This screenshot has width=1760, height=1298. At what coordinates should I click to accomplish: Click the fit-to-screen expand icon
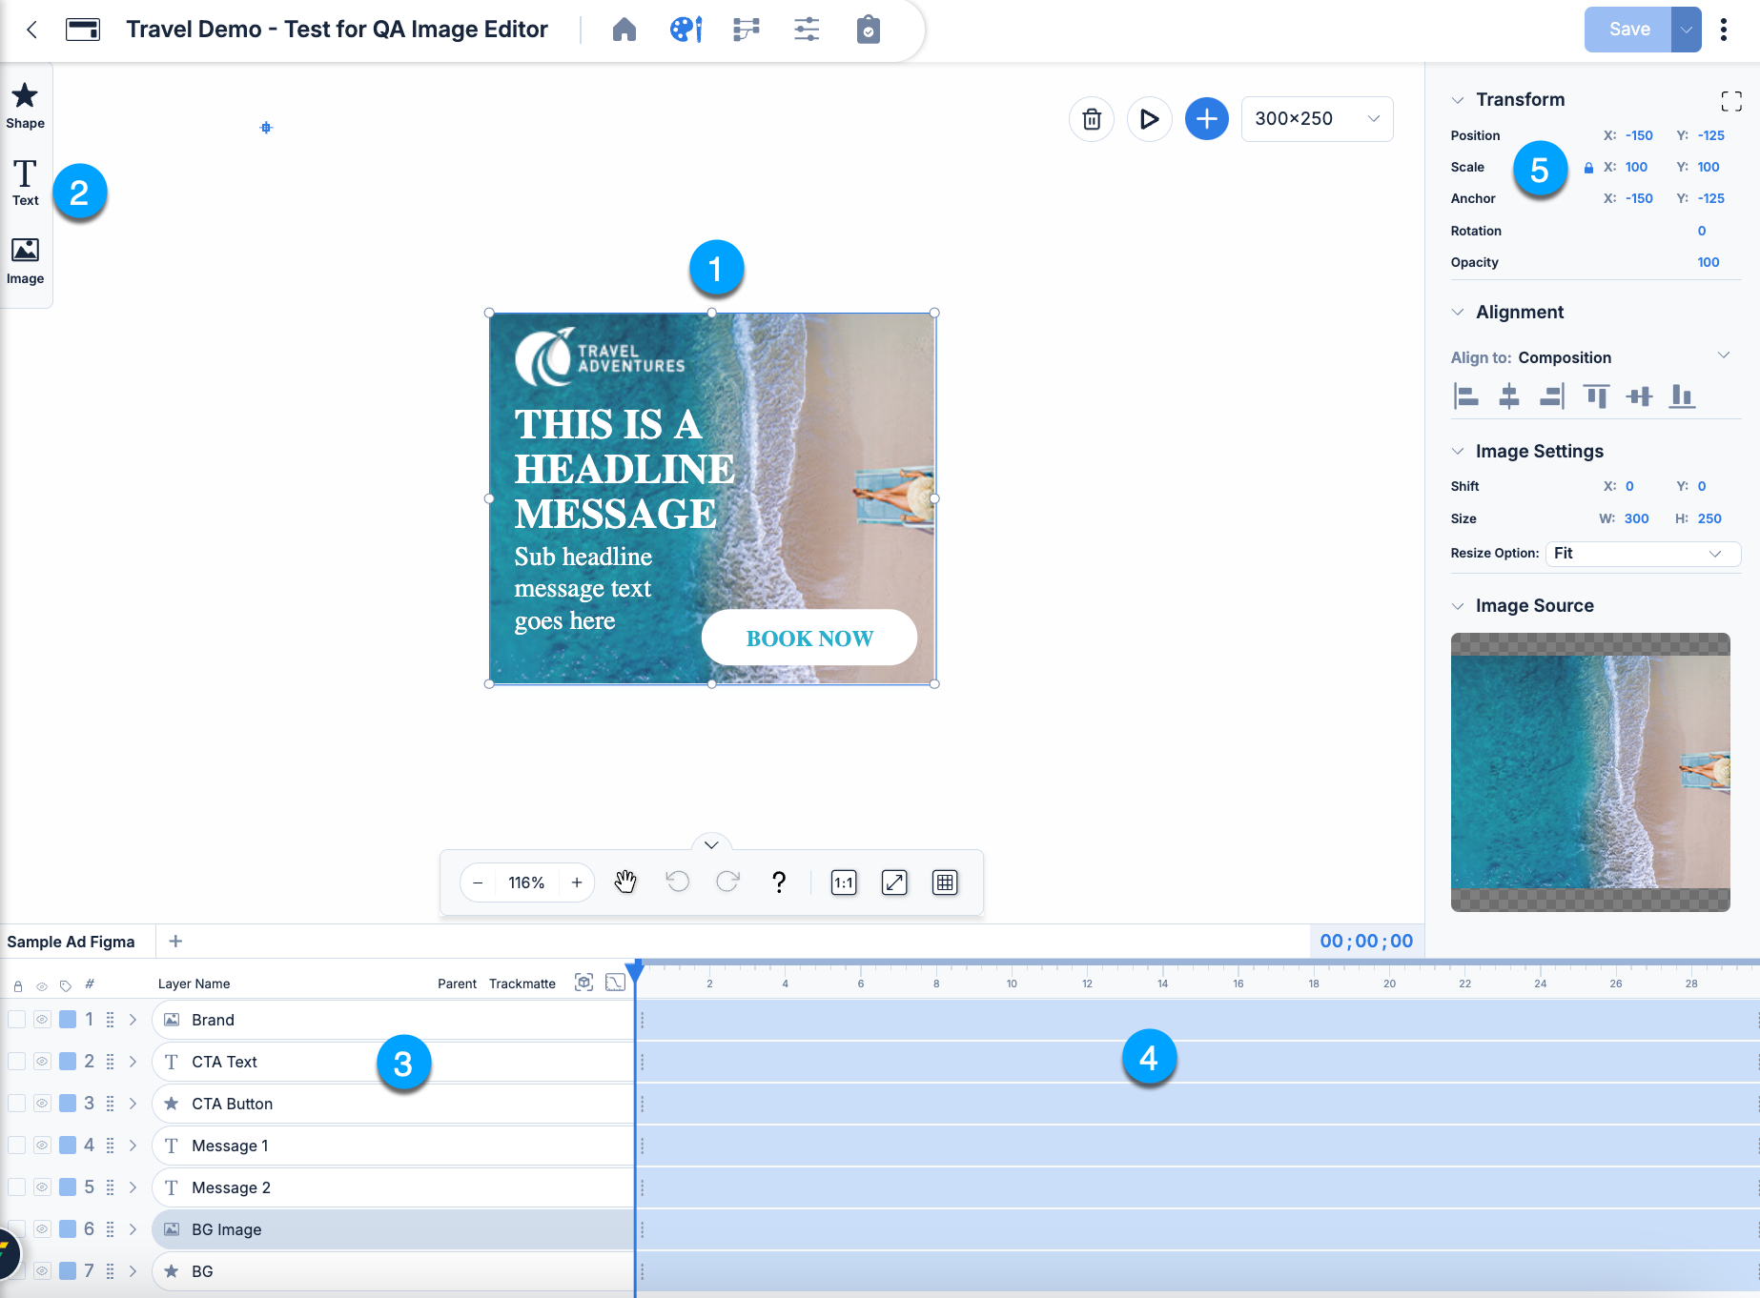pyautogui.click(x=894, y=882)
